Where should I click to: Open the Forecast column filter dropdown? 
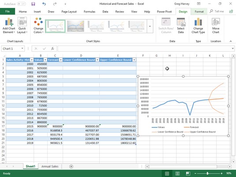click(61, 60)
